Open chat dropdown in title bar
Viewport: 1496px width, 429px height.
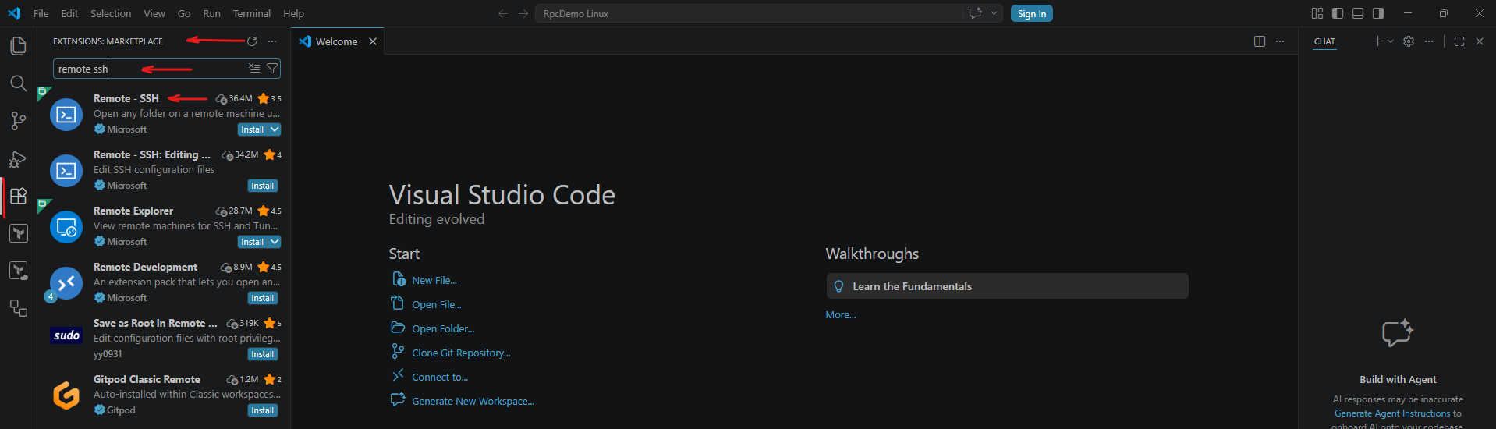(x=994, y=13)
